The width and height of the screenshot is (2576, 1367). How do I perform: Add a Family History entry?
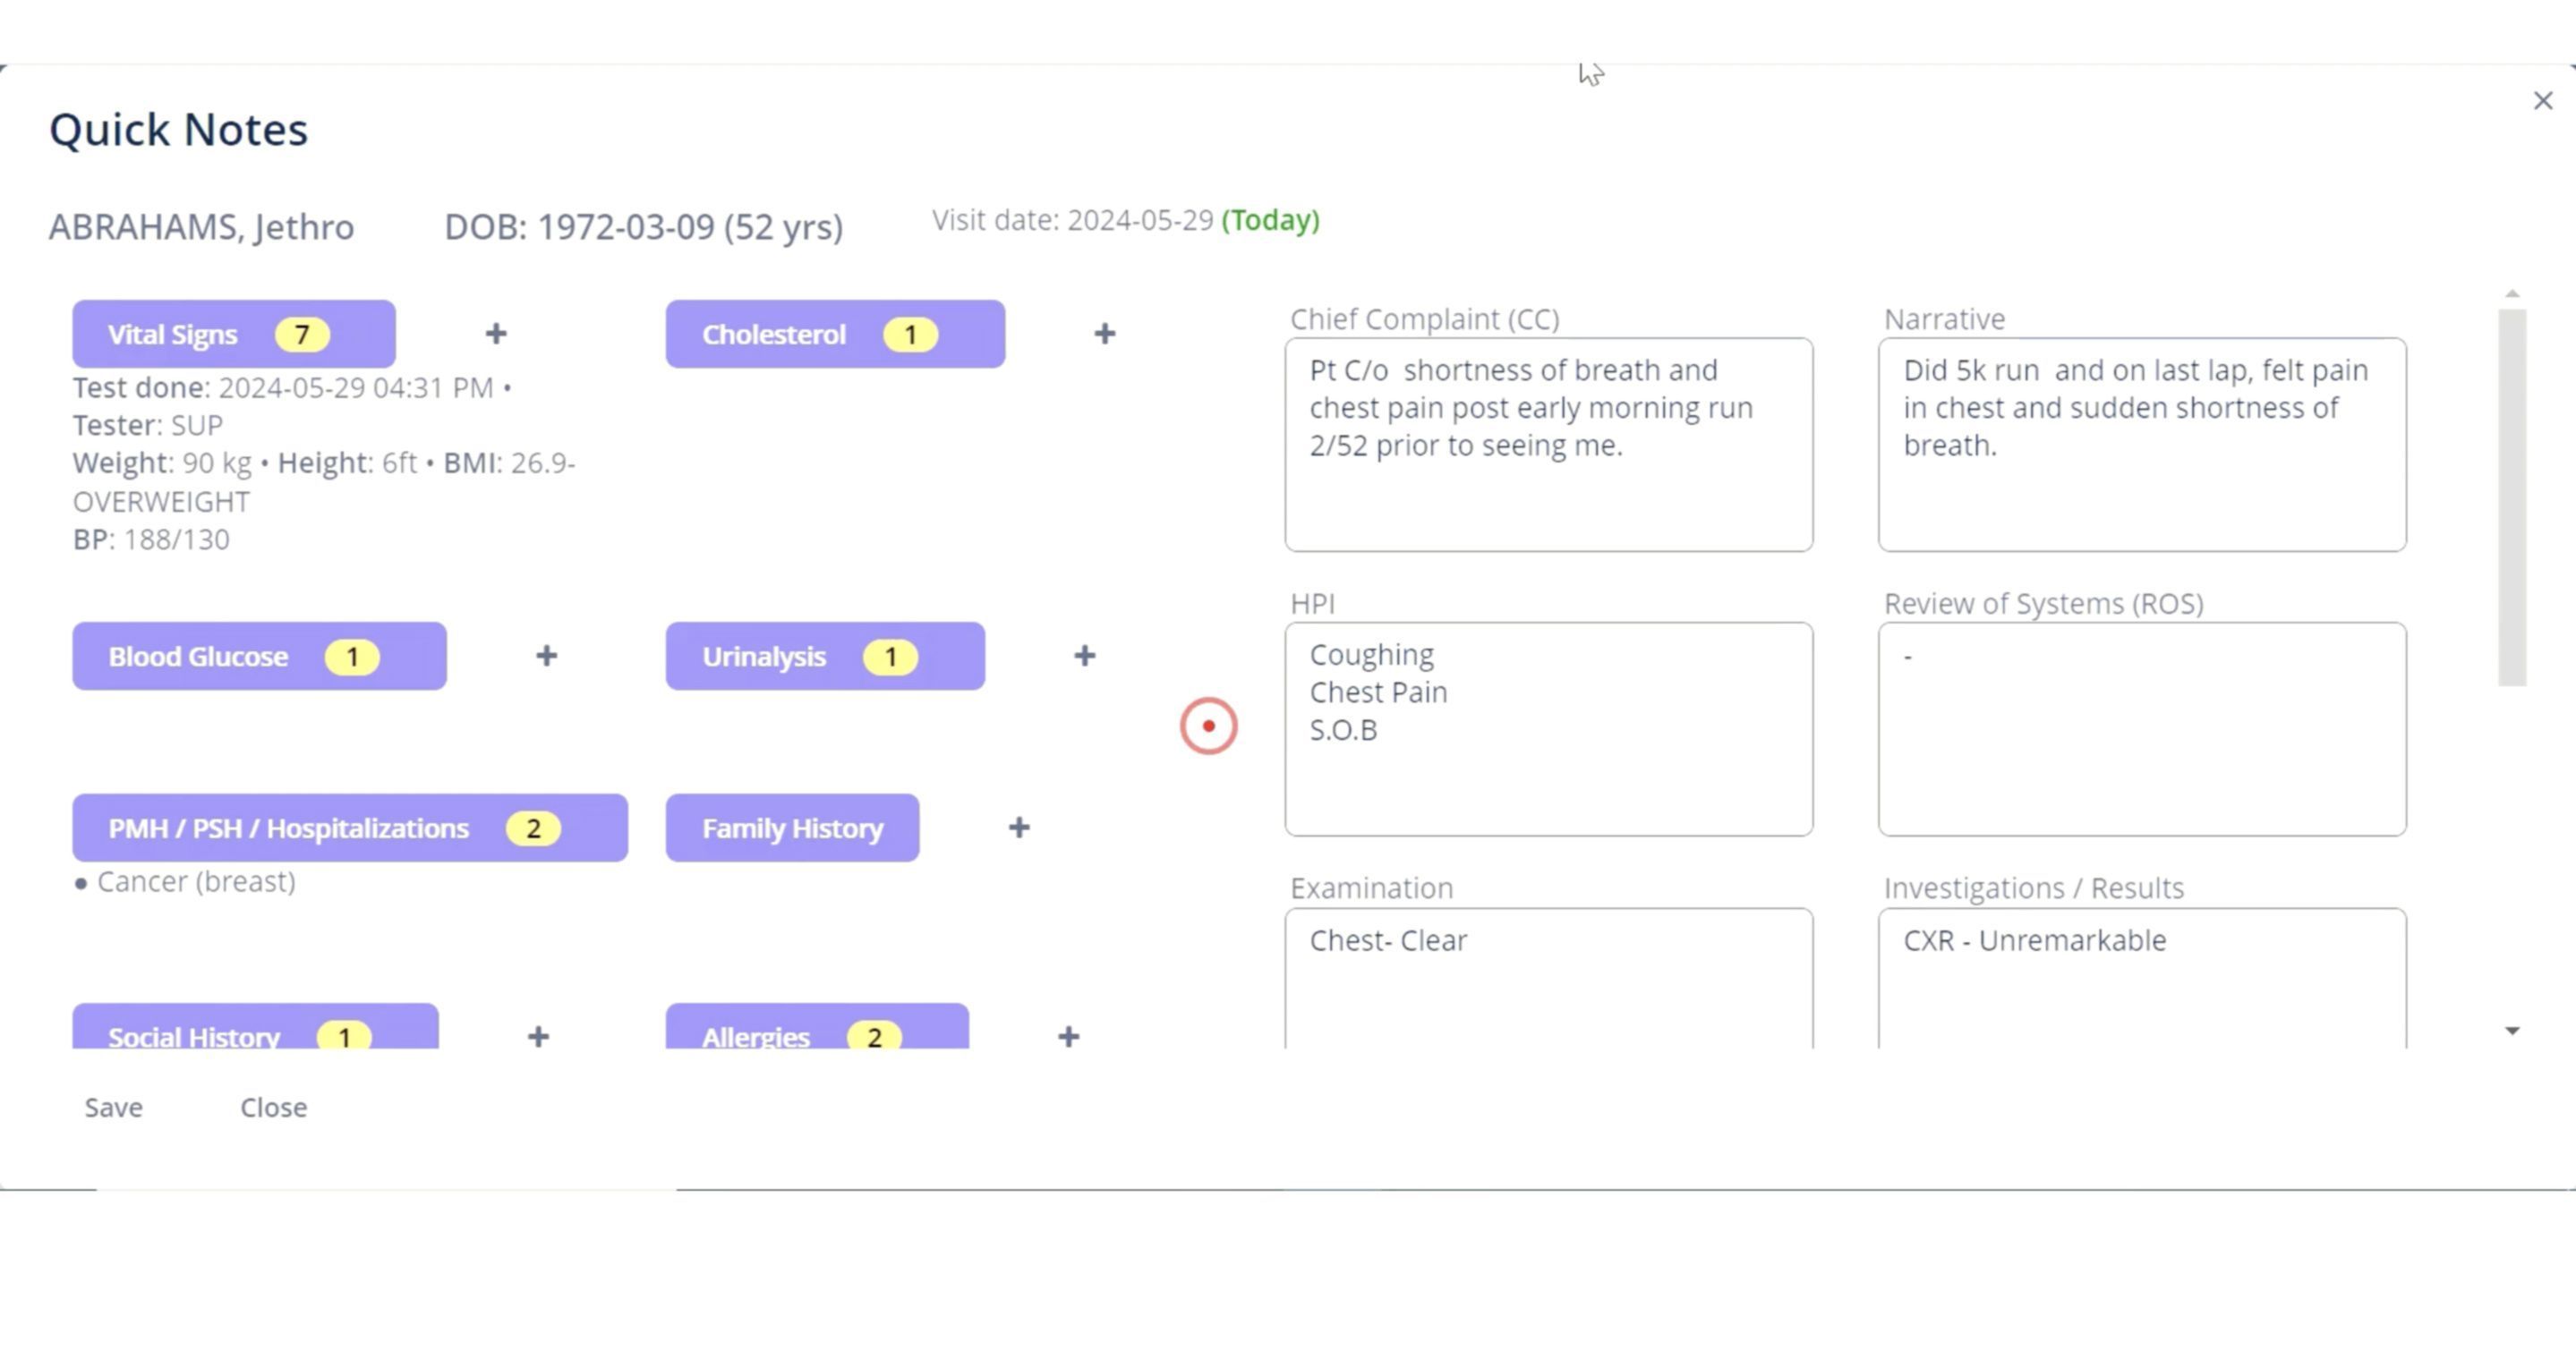1018,828
